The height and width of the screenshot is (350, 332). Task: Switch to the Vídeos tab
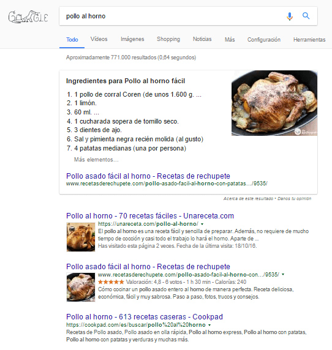click(99, 39)
